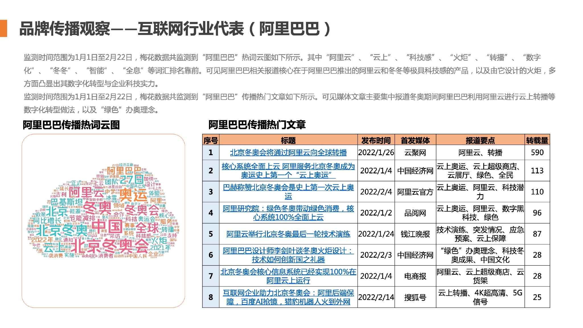Click the 报道要点 column header
Viewport: 583px width, 328px height.
[x=480, y=140]
